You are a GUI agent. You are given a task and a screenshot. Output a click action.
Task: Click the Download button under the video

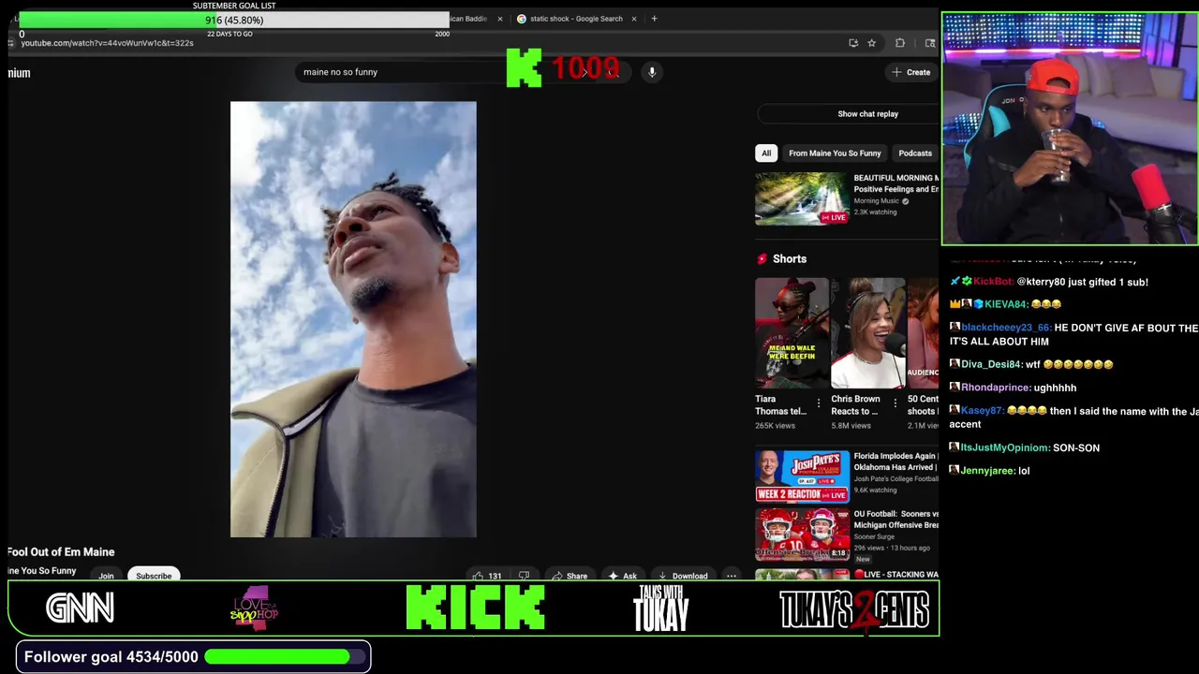click(x=683, y=576)
